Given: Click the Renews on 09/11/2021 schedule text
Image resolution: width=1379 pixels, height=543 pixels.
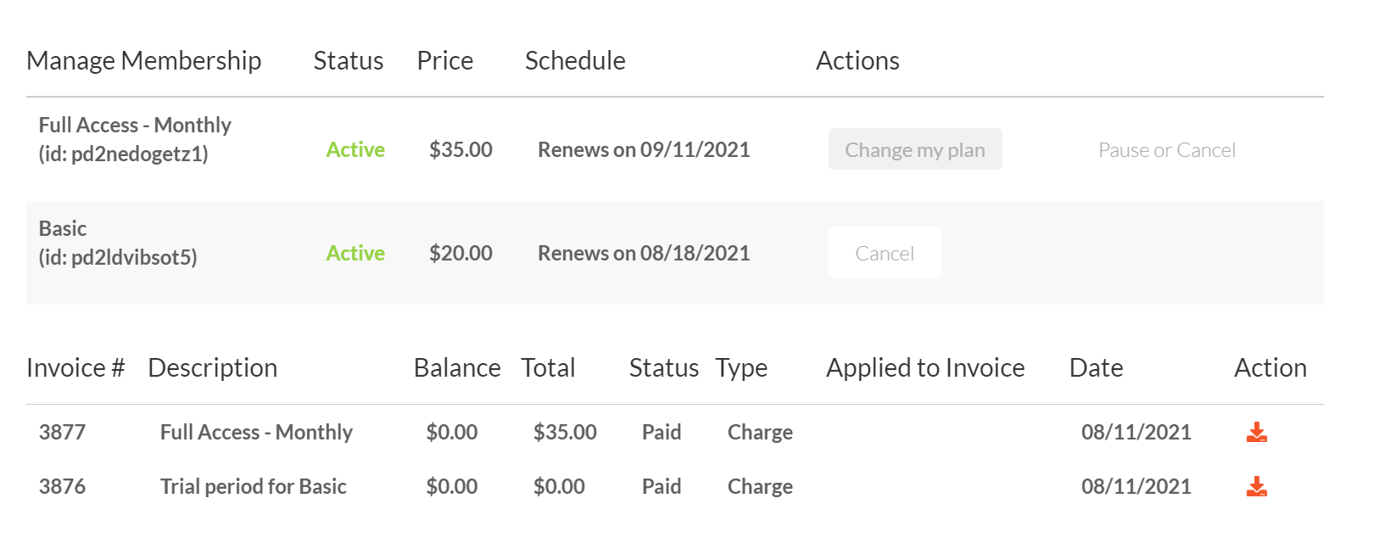Looking at the screenshot, I should click(644, 150).
